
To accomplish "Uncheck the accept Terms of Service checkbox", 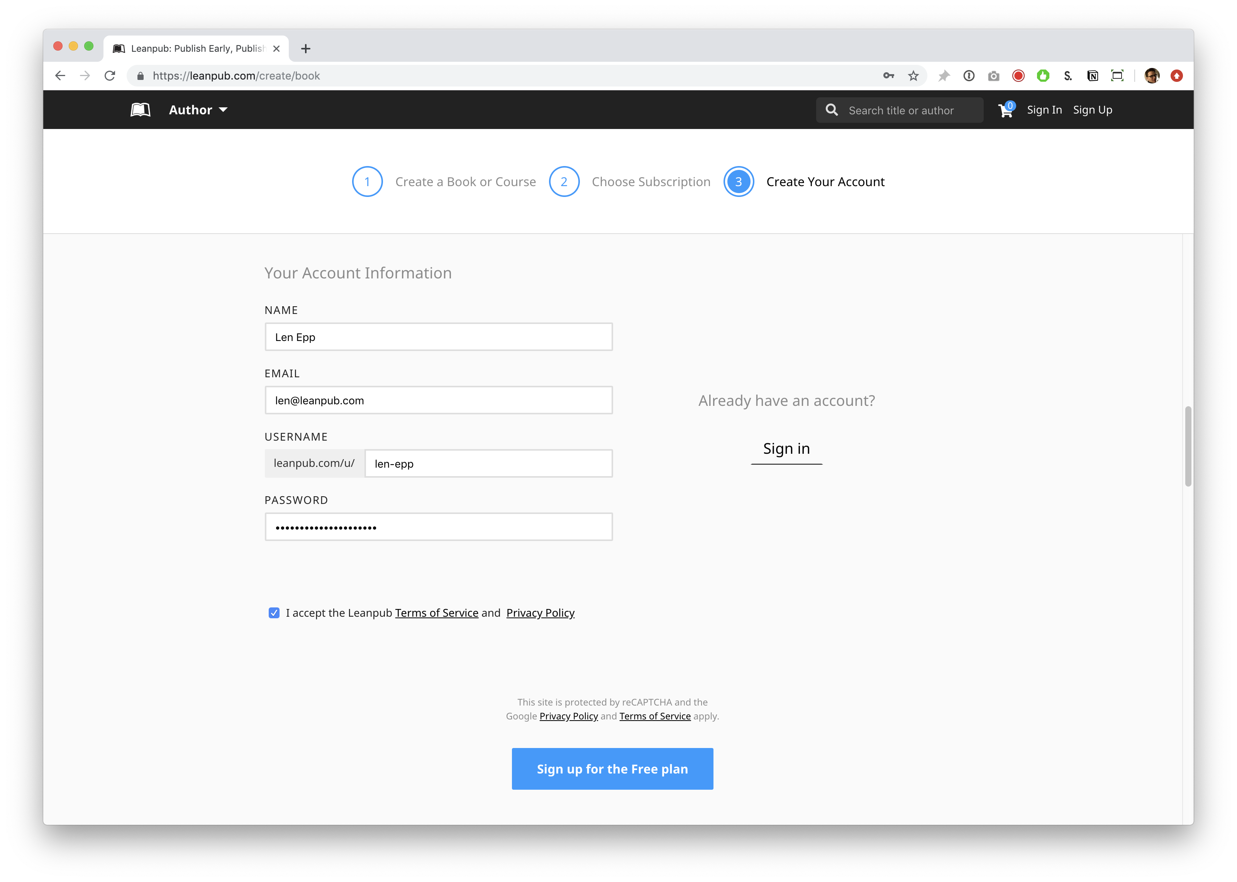I will pos(274,612).
